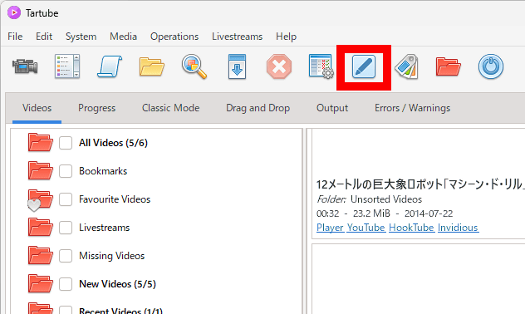Open the System menu
The width and height of the screenshot is (525, 314).
pos(81,37)
